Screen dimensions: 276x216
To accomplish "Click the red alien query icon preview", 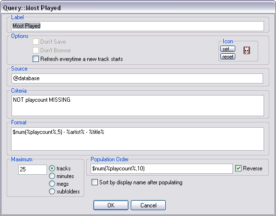I will [247, 50].
